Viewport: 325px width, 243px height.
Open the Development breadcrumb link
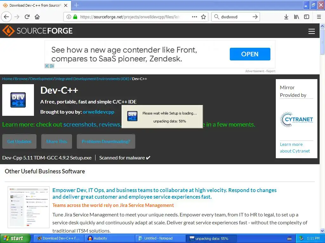click(42, 79)
